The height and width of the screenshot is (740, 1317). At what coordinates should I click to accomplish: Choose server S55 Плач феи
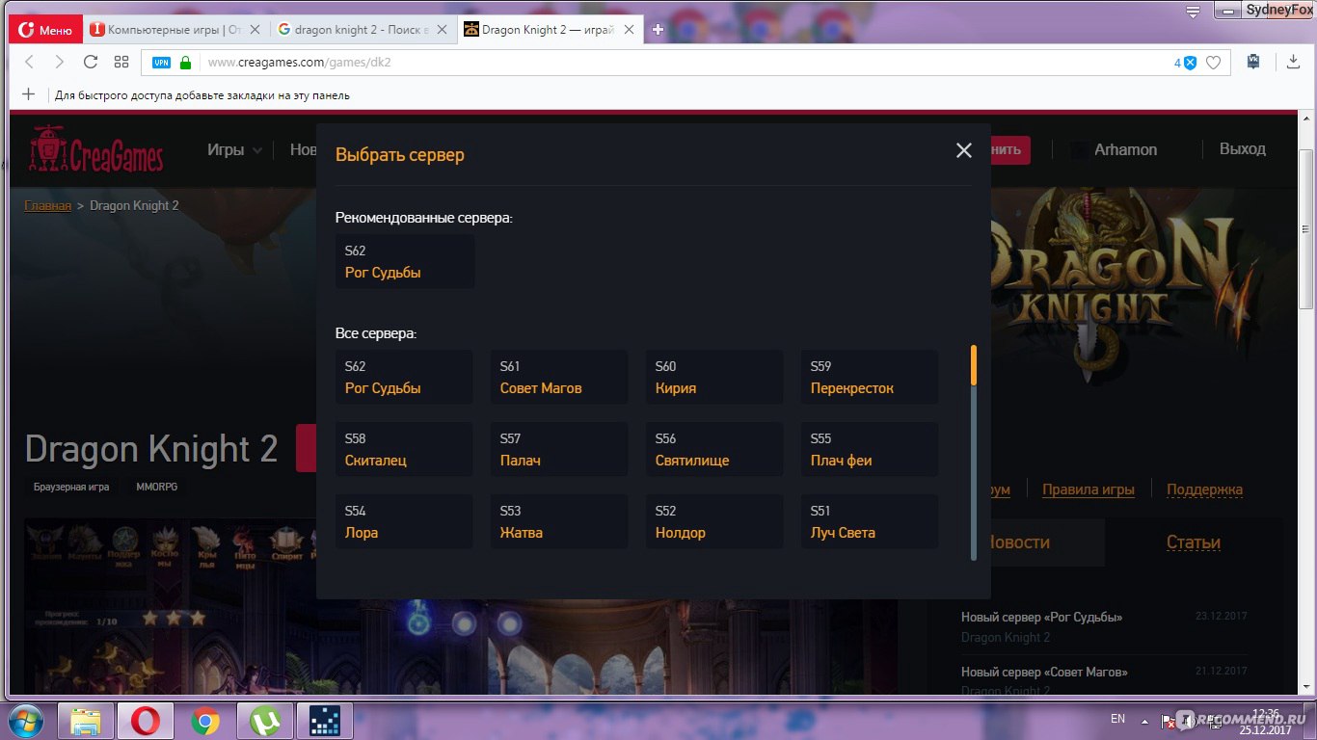(x=870, y=449)
